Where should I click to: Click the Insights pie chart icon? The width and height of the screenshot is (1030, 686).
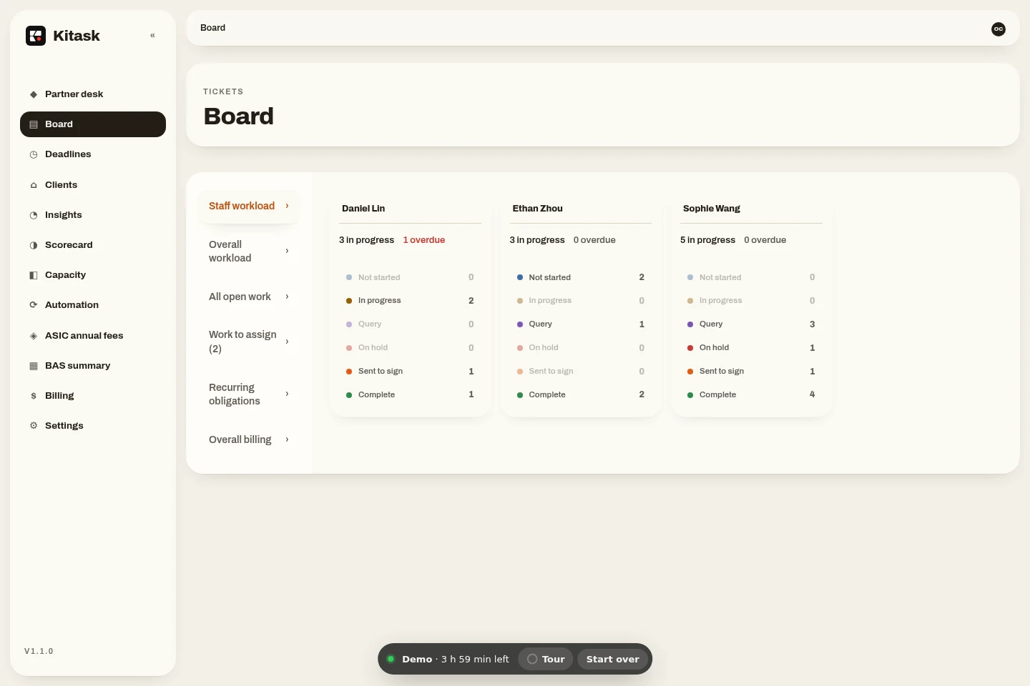pos(34,215)
